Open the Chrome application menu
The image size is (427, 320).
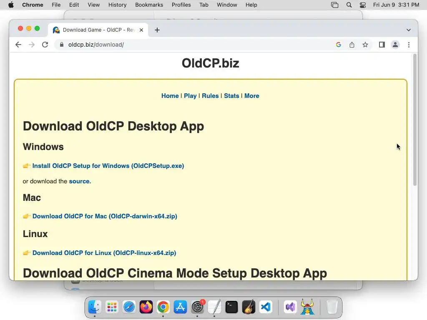(x=33, y=5)
